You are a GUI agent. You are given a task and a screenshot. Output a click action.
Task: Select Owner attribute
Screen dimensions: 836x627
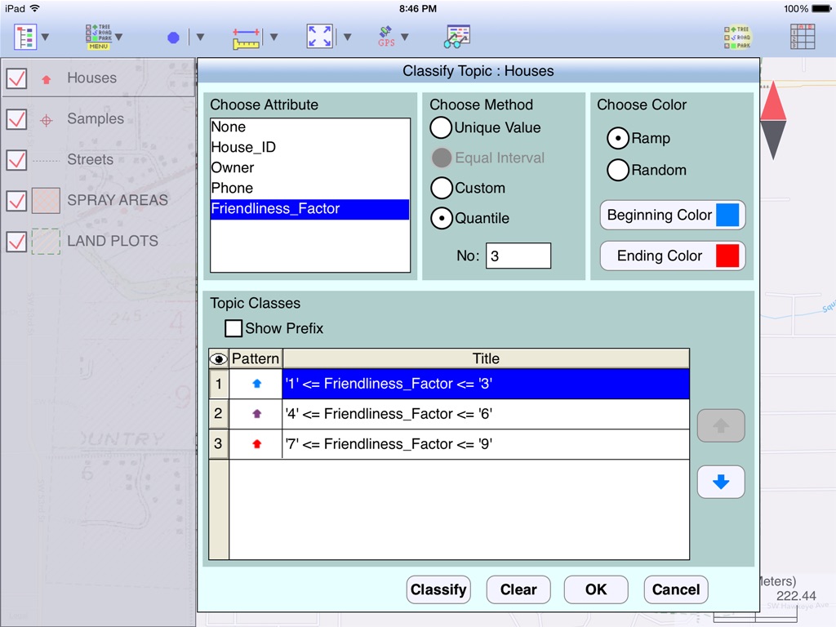309,167
